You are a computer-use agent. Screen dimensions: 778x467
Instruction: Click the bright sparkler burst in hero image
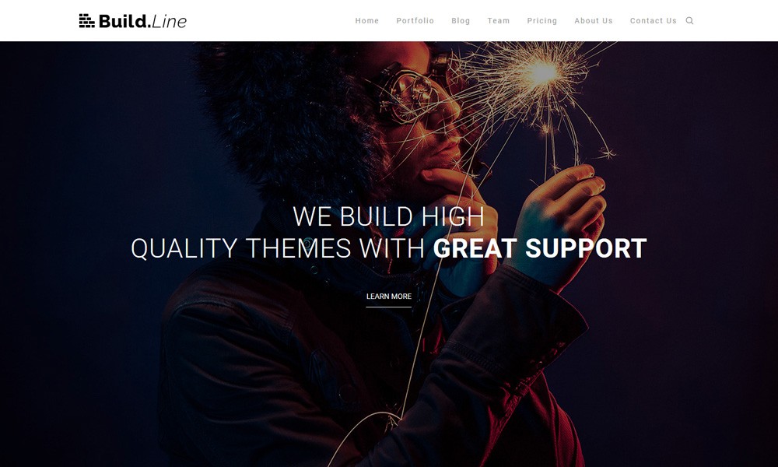tap(541, 73)
